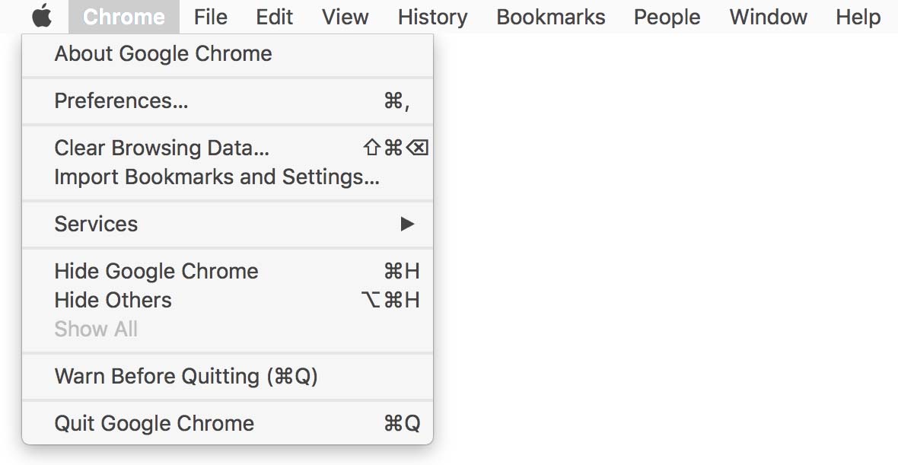Open the View menu
The image size is (898, 465).
click(344, 16)
